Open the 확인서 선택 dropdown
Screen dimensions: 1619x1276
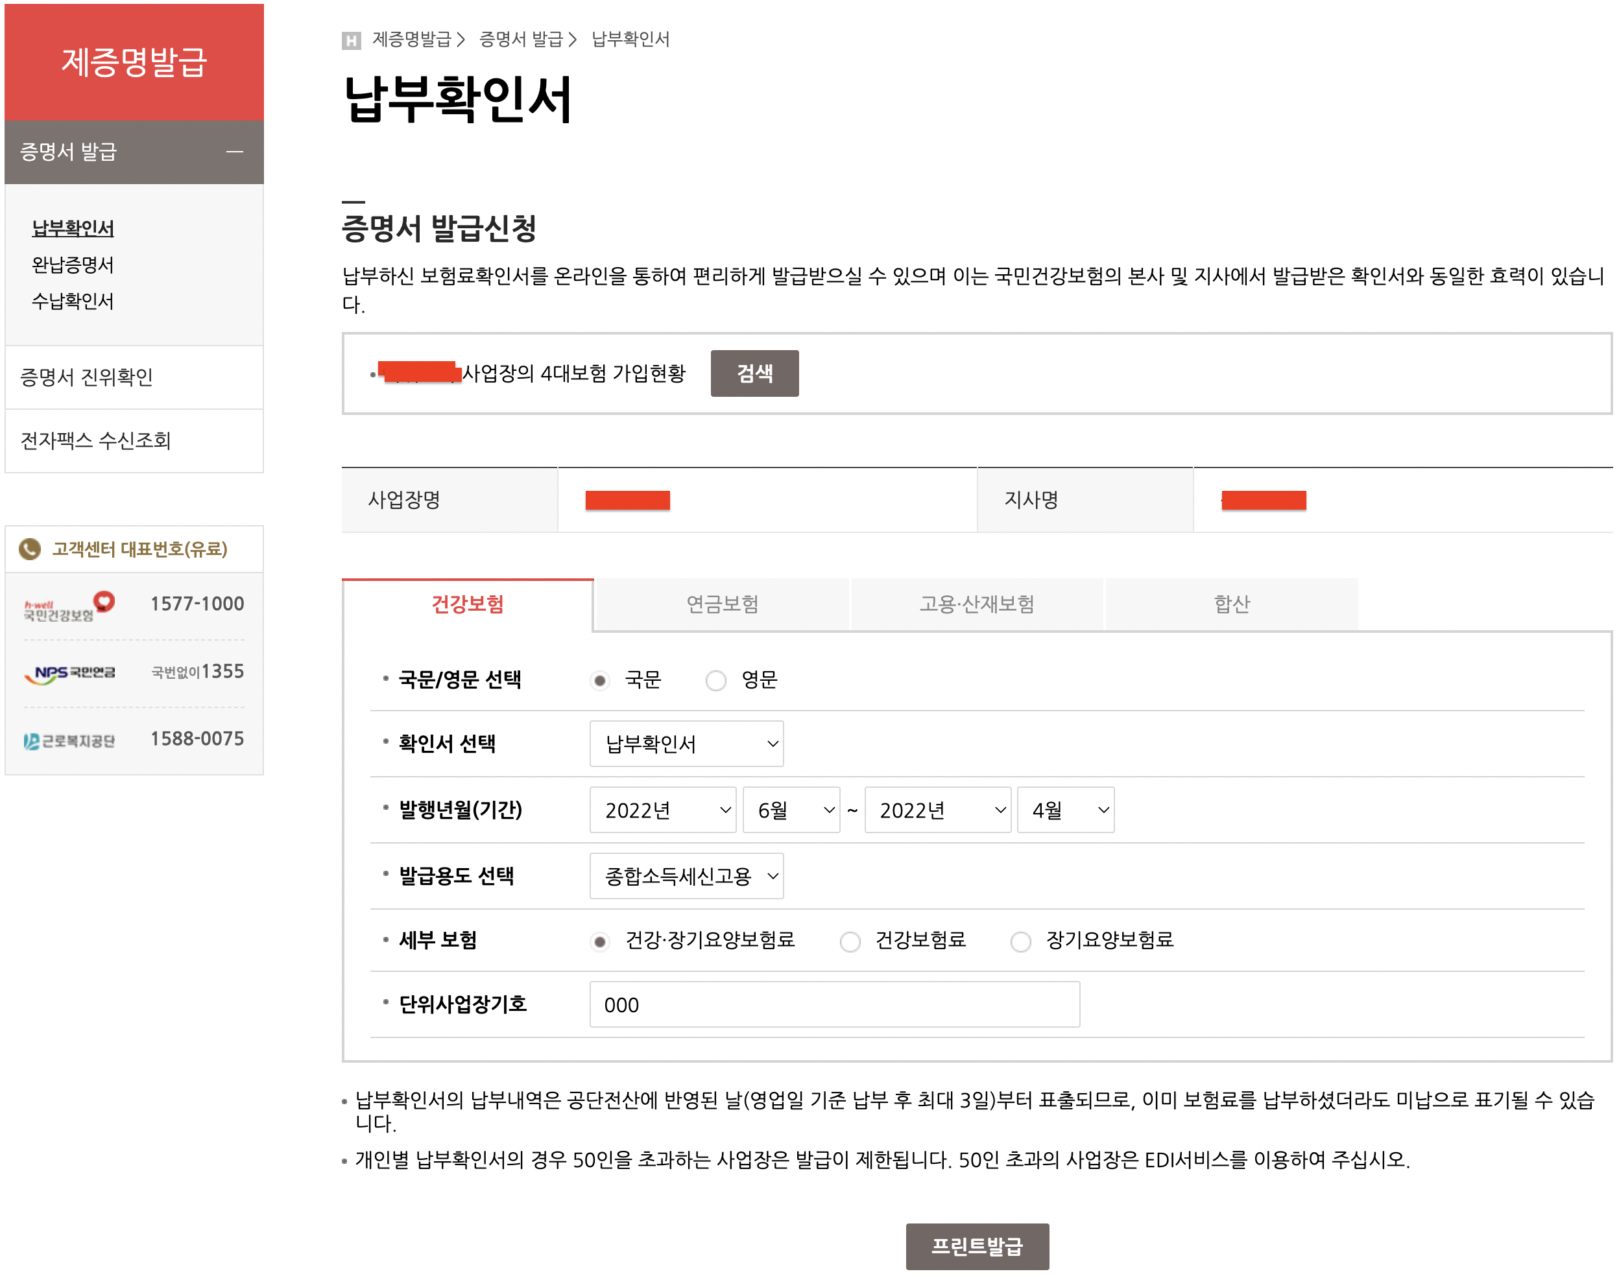point(686,743)
